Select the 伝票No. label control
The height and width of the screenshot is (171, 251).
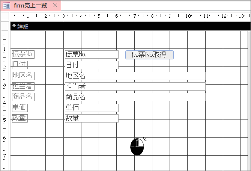click(x=23, y=54)
